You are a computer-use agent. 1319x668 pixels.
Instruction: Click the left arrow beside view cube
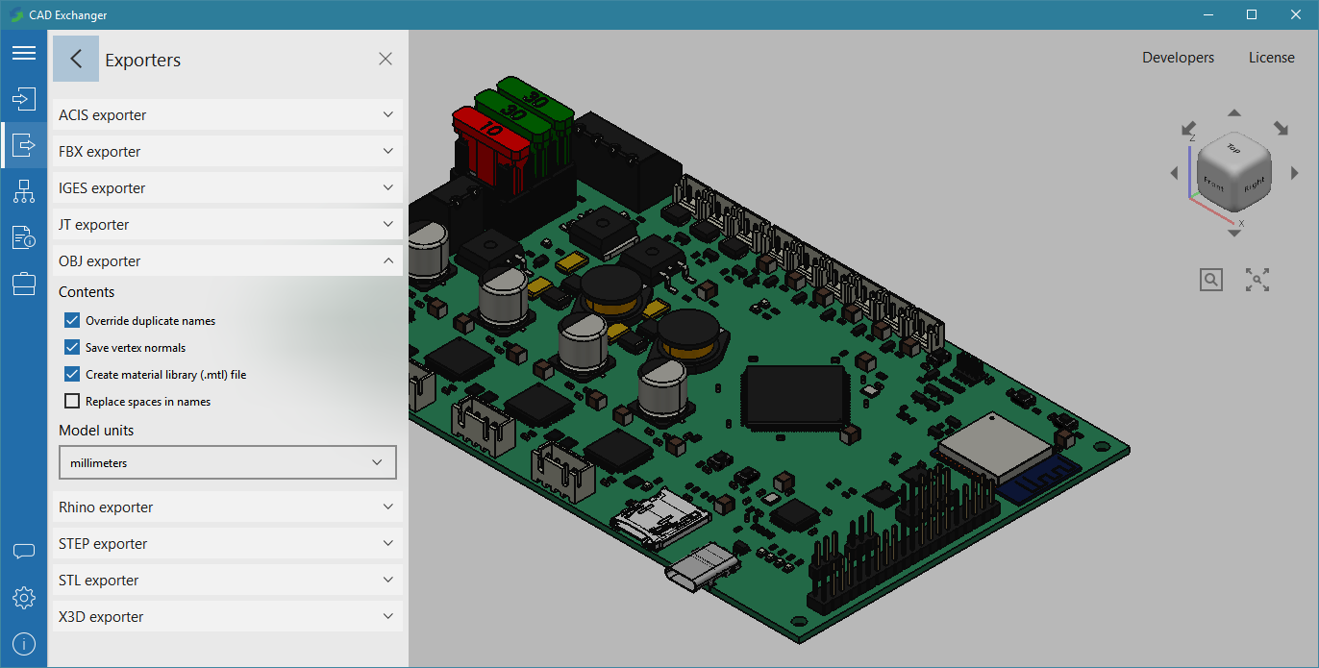[x=1174, y=173]
